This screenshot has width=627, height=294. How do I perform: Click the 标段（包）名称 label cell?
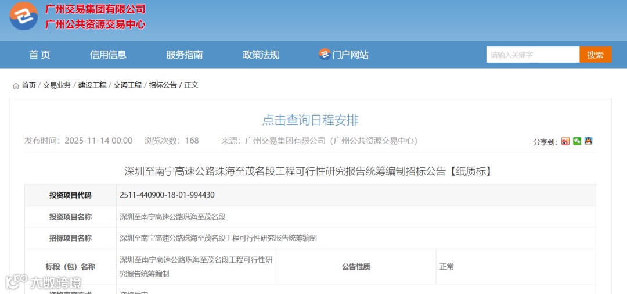(70, 267)
